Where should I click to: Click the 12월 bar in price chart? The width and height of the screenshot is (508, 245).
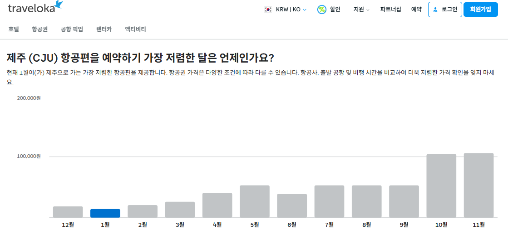(68, 212)
